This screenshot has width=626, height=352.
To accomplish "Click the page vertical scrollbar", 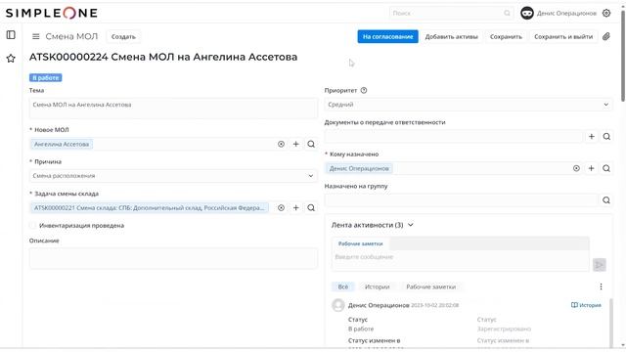I will coord(622,56).
